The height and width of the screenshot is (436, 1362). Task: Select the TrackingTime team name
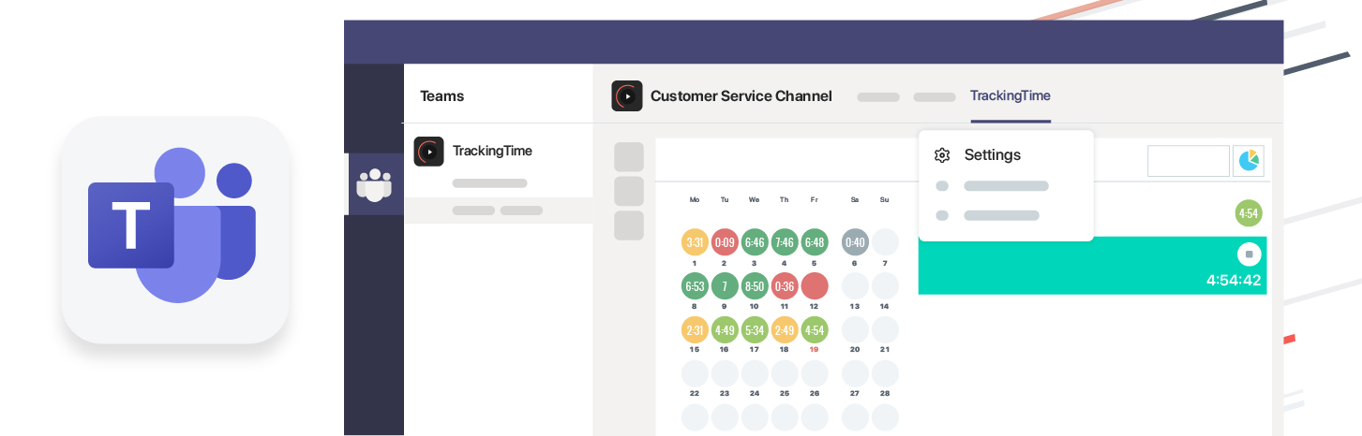click(x=492, y=151)
